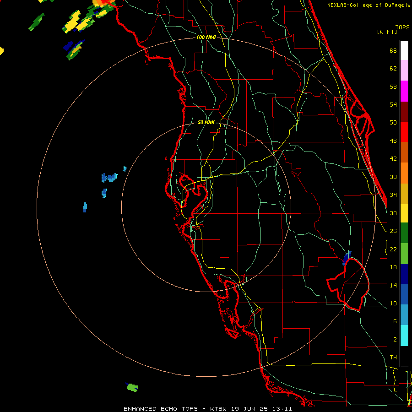Click the bright yellow legend swatch
412x412 pixels.
coord(404,213)
